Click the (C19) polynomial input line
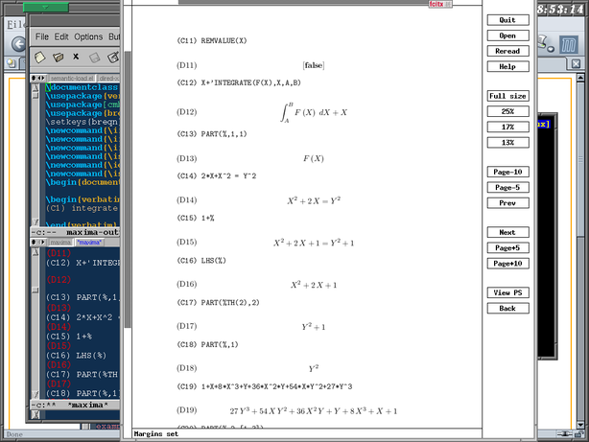 (265, 386)
